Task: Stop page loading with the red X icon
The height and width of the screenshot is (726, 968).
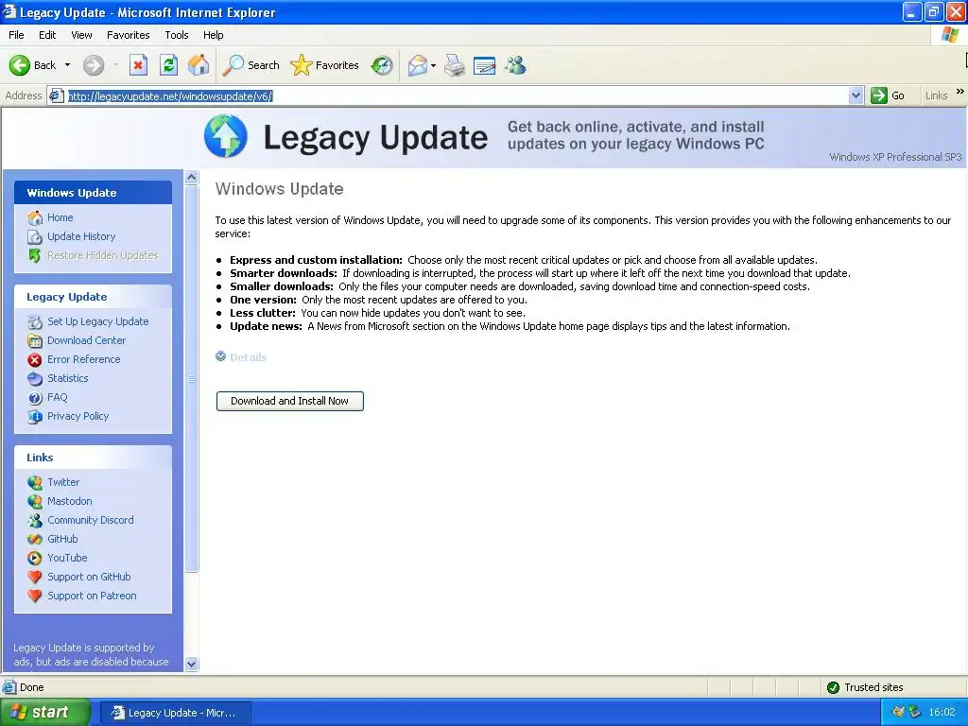Action: [x=138, y=65]
